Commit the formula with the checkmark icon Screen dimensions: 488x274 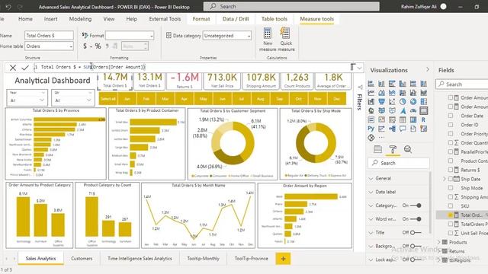[25, 68]
